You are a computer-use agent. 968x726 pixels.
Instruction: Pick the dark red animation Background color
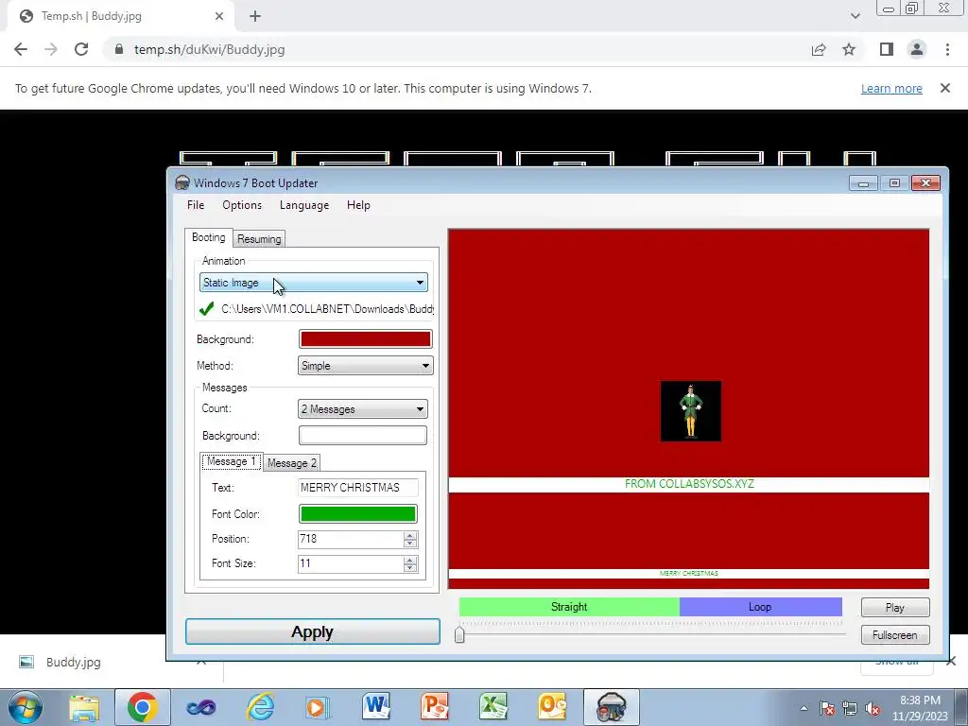366,339
